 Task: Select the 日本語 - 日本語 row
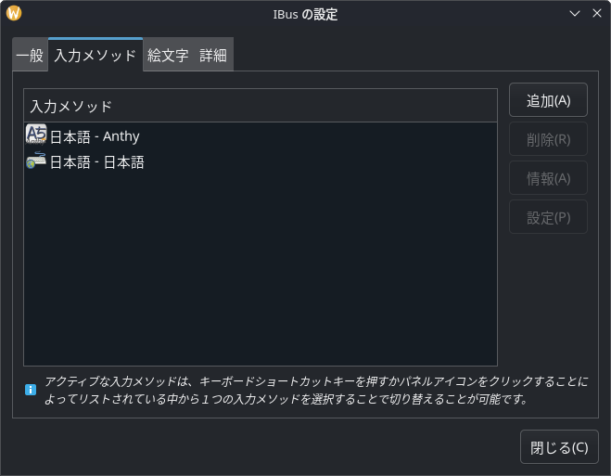click(261, 161)
